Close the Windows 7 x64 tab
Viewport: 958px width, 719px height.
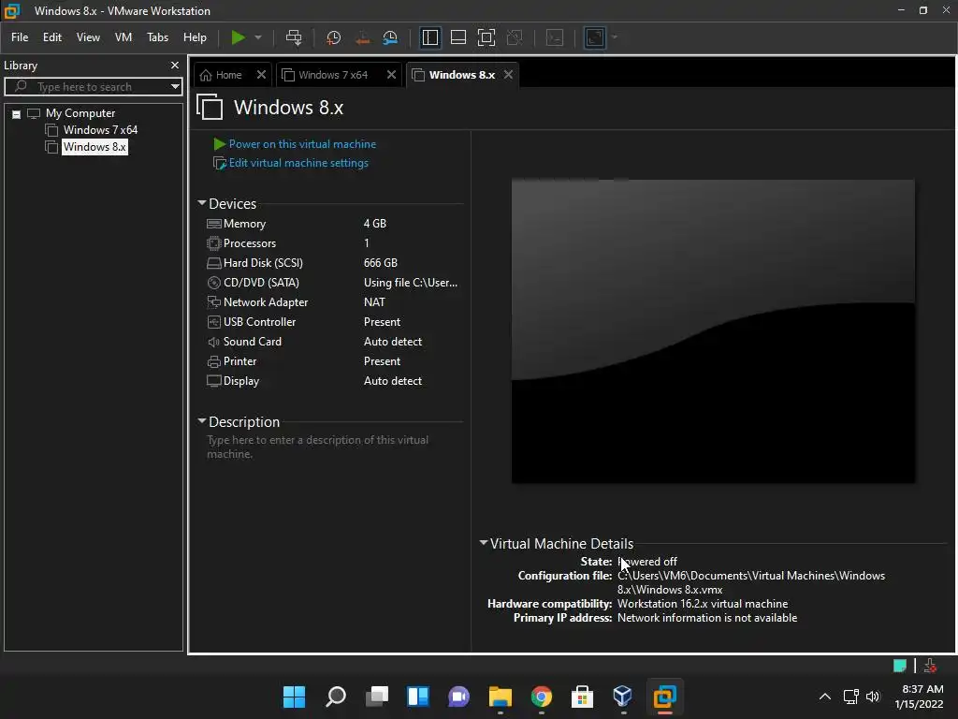[x=391, y=75]
